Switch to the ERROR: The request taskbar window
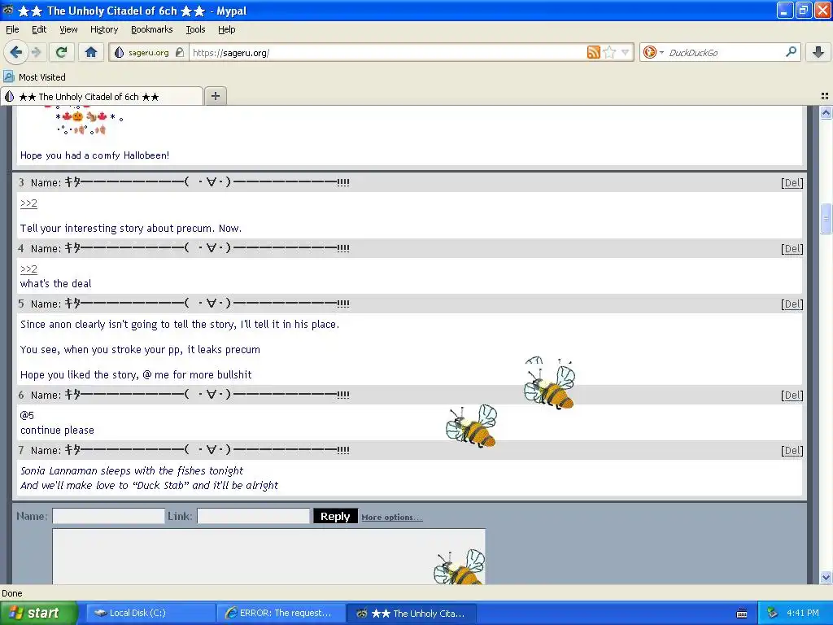The image size is (833, 625). pyautogui.click(x=281, y=613)
